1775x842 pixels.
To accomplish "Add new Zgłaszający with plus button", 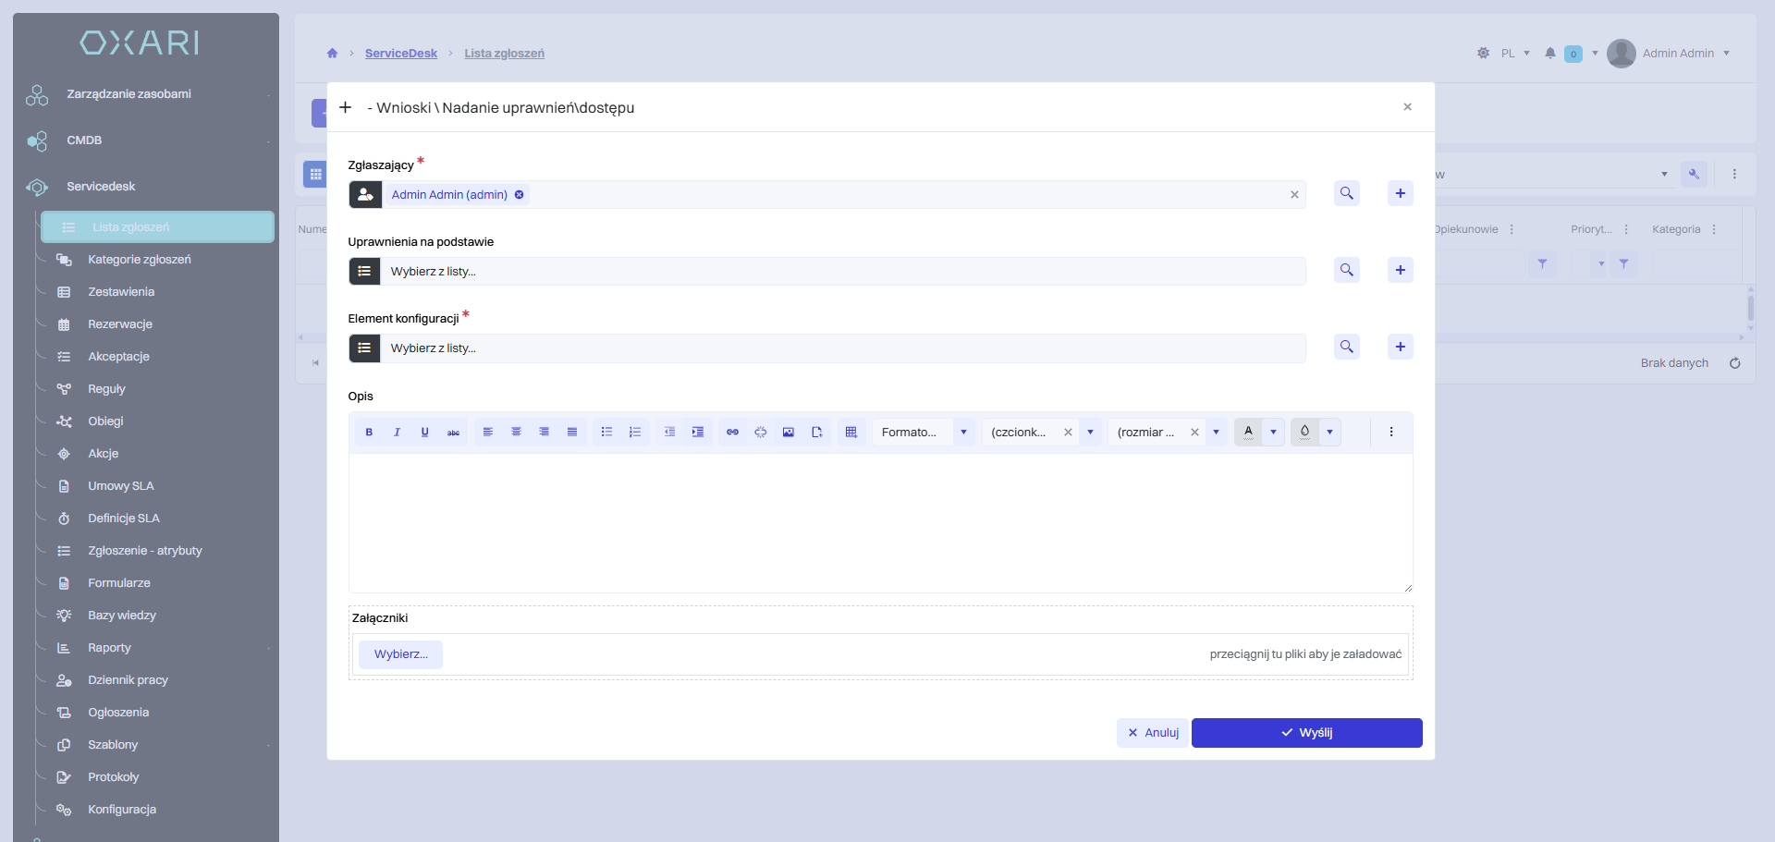I will click(1401, 194).
